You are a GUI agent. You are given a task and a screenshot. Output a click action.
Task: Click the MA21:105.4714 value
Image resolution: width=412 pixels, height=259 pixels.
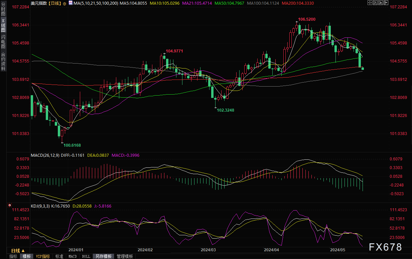(x=198, y=3)
